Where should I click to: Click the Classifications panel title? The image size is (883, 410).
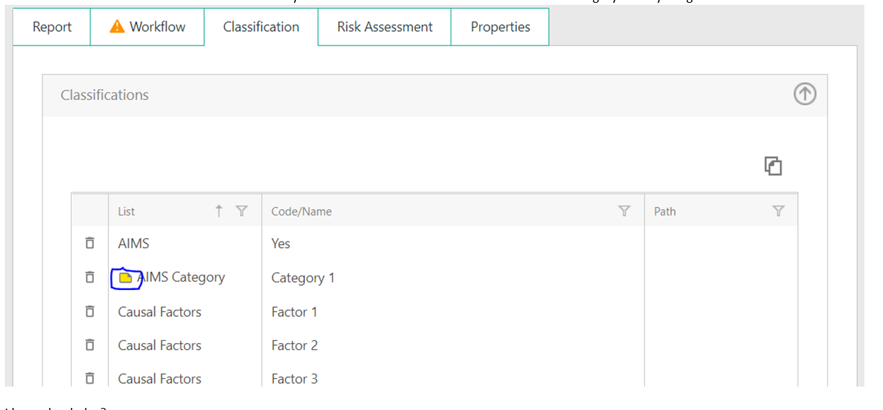105,95
